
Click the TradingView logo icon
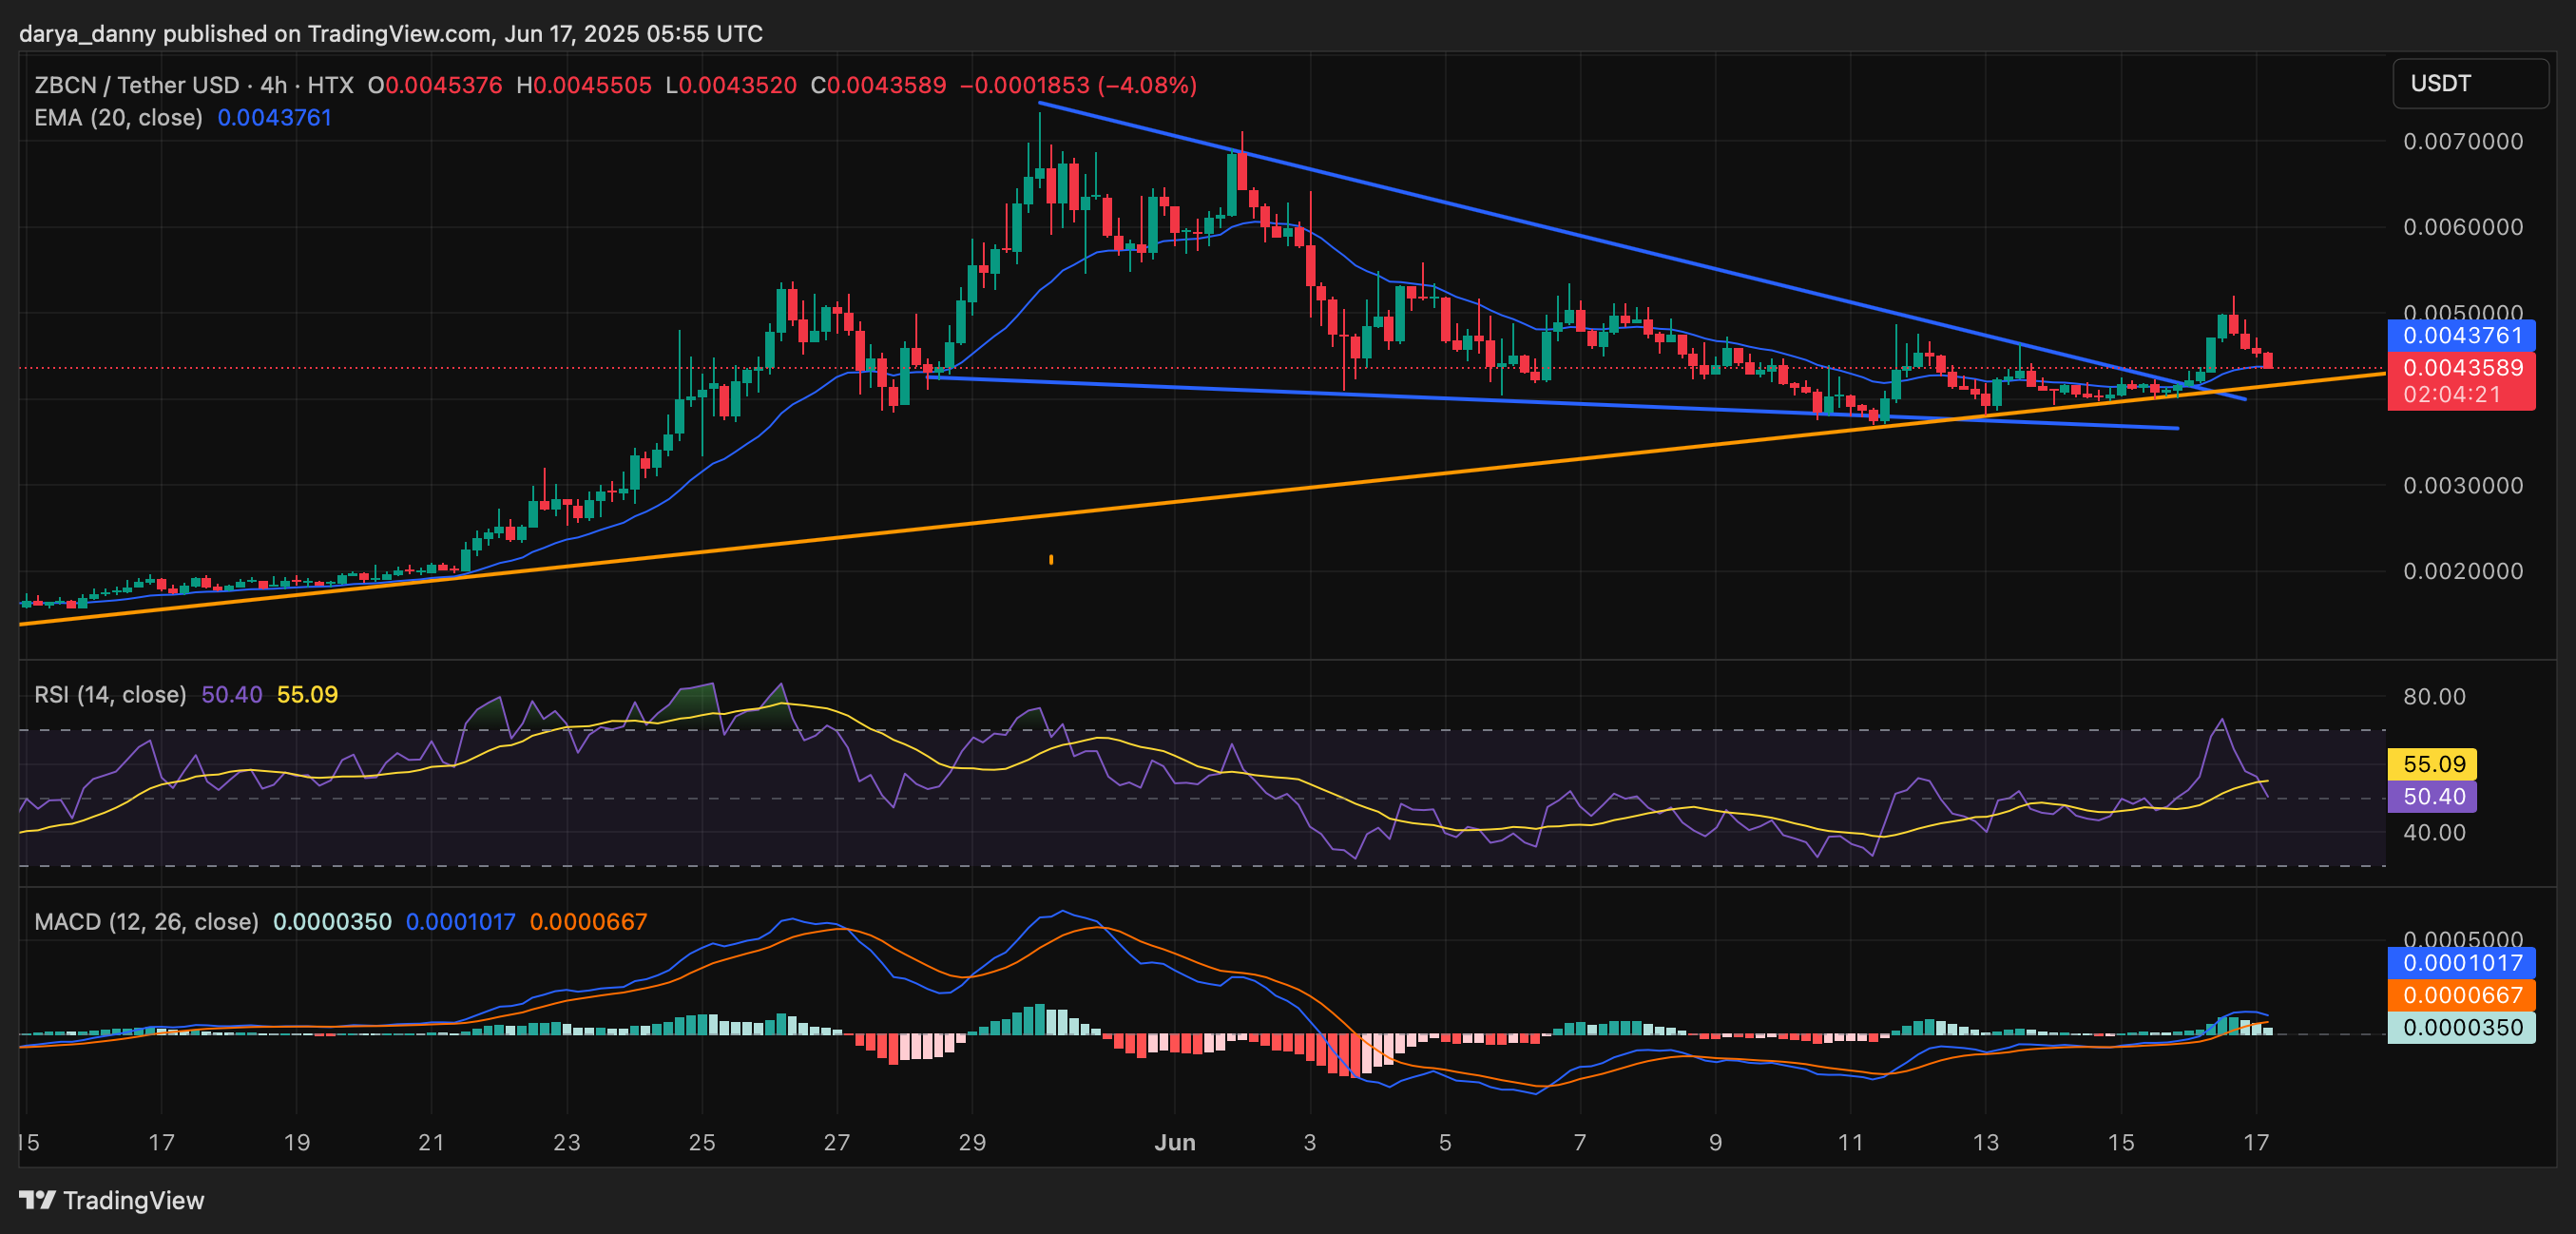pos(37,1199)
